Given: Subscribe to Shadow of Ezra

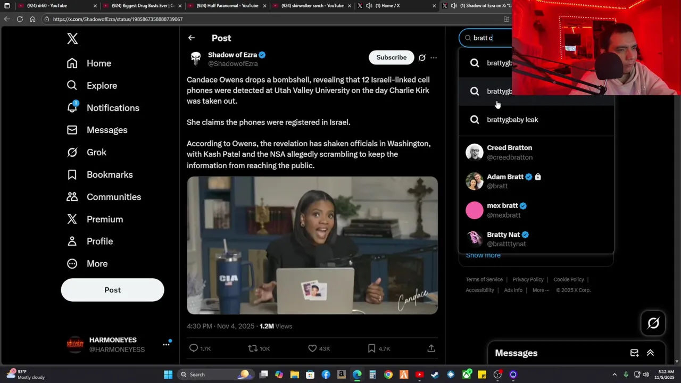Looking at the screenshot, I should (x=392, y=57).
